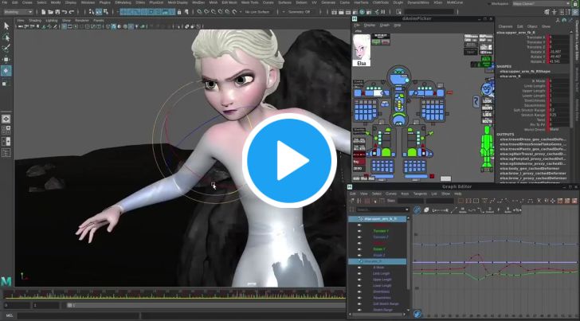The width and height of the screenshot is (580, 321).
Task: Select the arrow Select tool in toolbox
Action: pos(6,25)
